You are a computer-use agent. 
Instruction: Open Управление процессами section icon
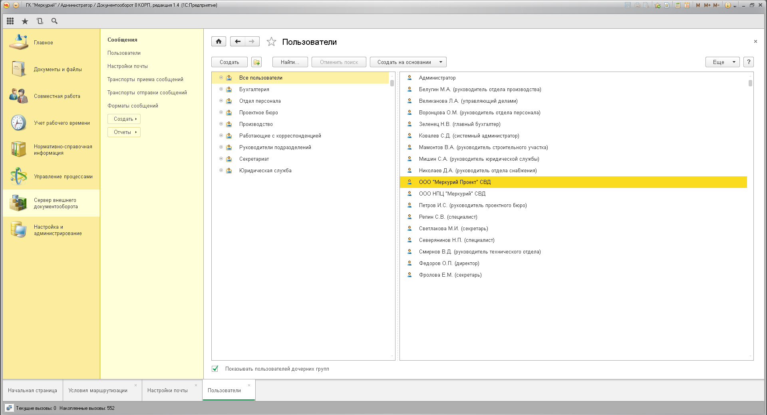pyautogui.click(x=18, y=176)
